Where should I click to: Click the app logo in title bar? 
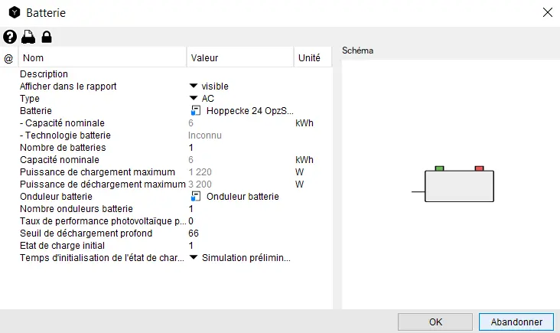[x=14, y=13]
